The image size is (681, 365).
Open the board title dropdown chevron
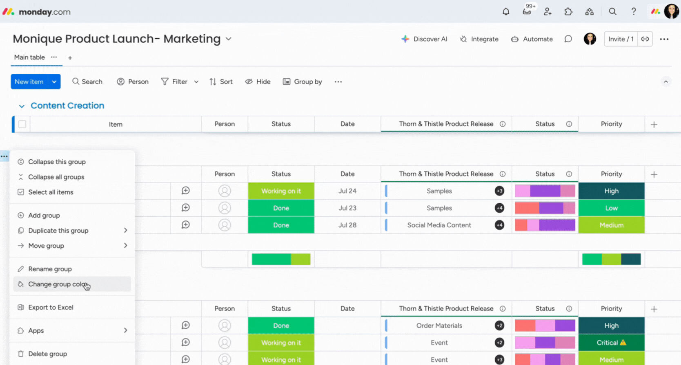[229, 39]
